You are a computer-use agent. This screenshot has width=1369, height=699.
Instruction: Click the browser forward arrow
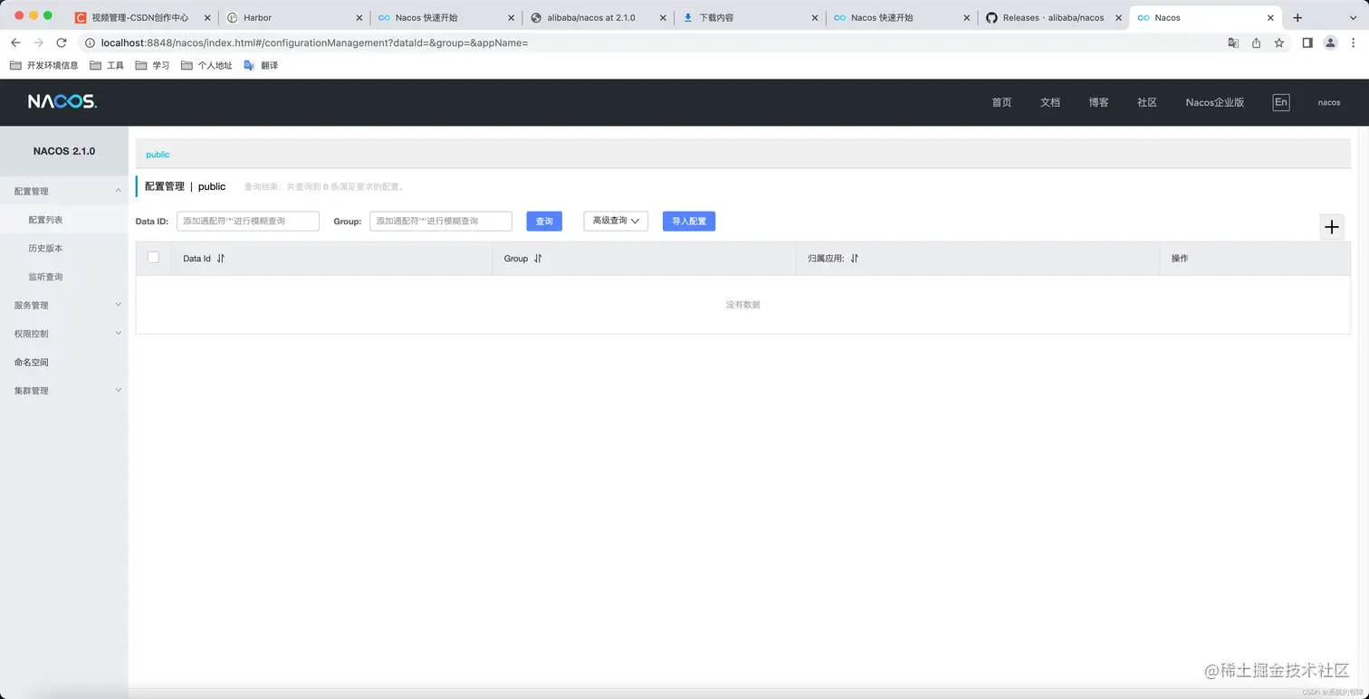(38, 43)
